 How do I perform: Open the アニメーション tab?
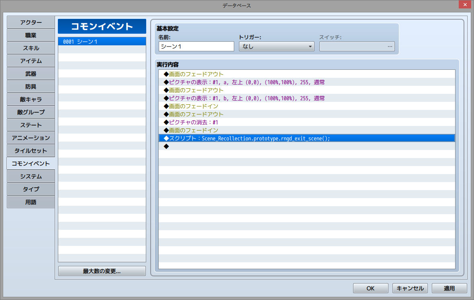(x=31, y=138)
